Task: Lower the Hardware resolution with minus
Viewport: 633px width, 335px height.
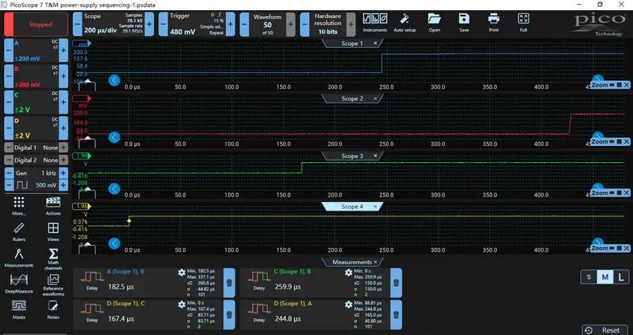Action: click(305, 24)
